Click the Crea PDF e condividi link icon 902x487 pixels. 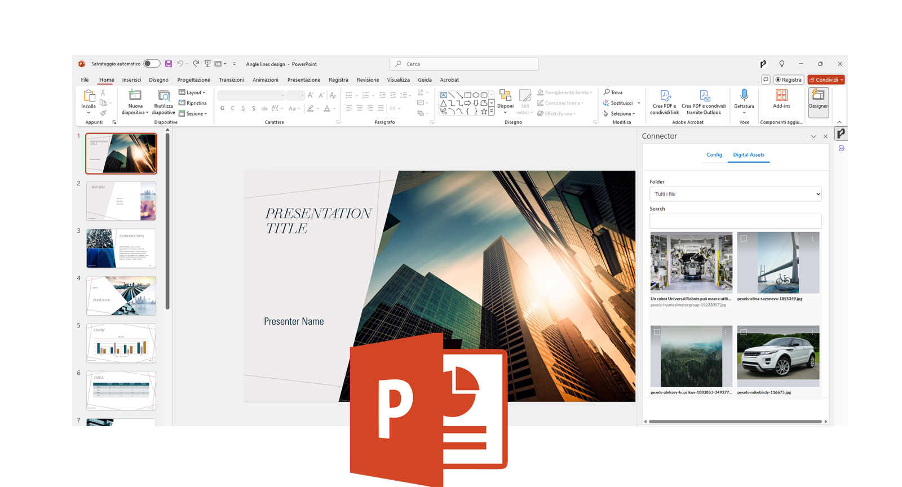coord(665,96)
